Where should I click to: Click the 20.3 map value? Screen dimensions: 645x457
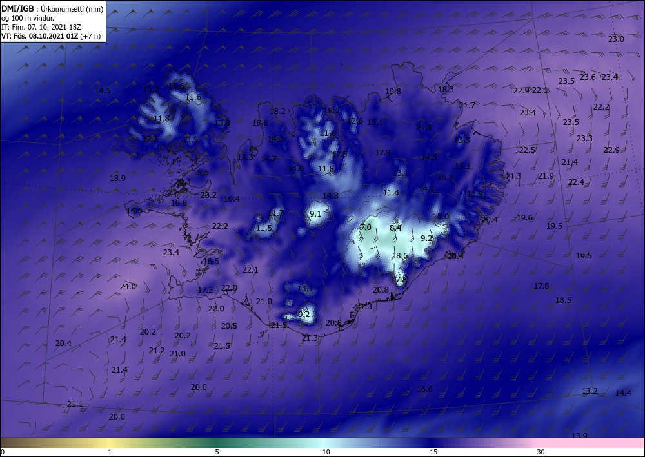(183, 182)
